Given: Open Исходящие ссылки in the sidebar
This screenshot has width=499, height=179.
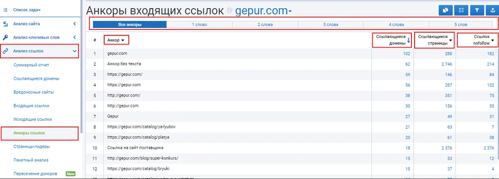Looking at the screenshot, I should tap(33, 119).
